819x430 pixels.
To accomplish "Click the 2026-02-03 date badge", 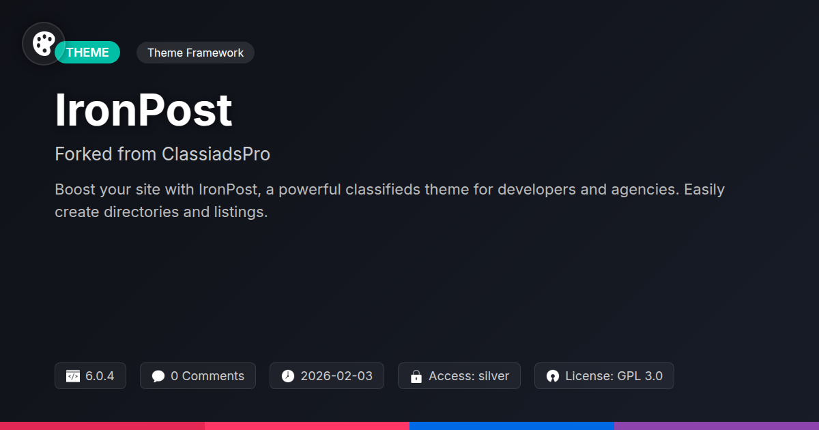I will (x=327, y=376).
